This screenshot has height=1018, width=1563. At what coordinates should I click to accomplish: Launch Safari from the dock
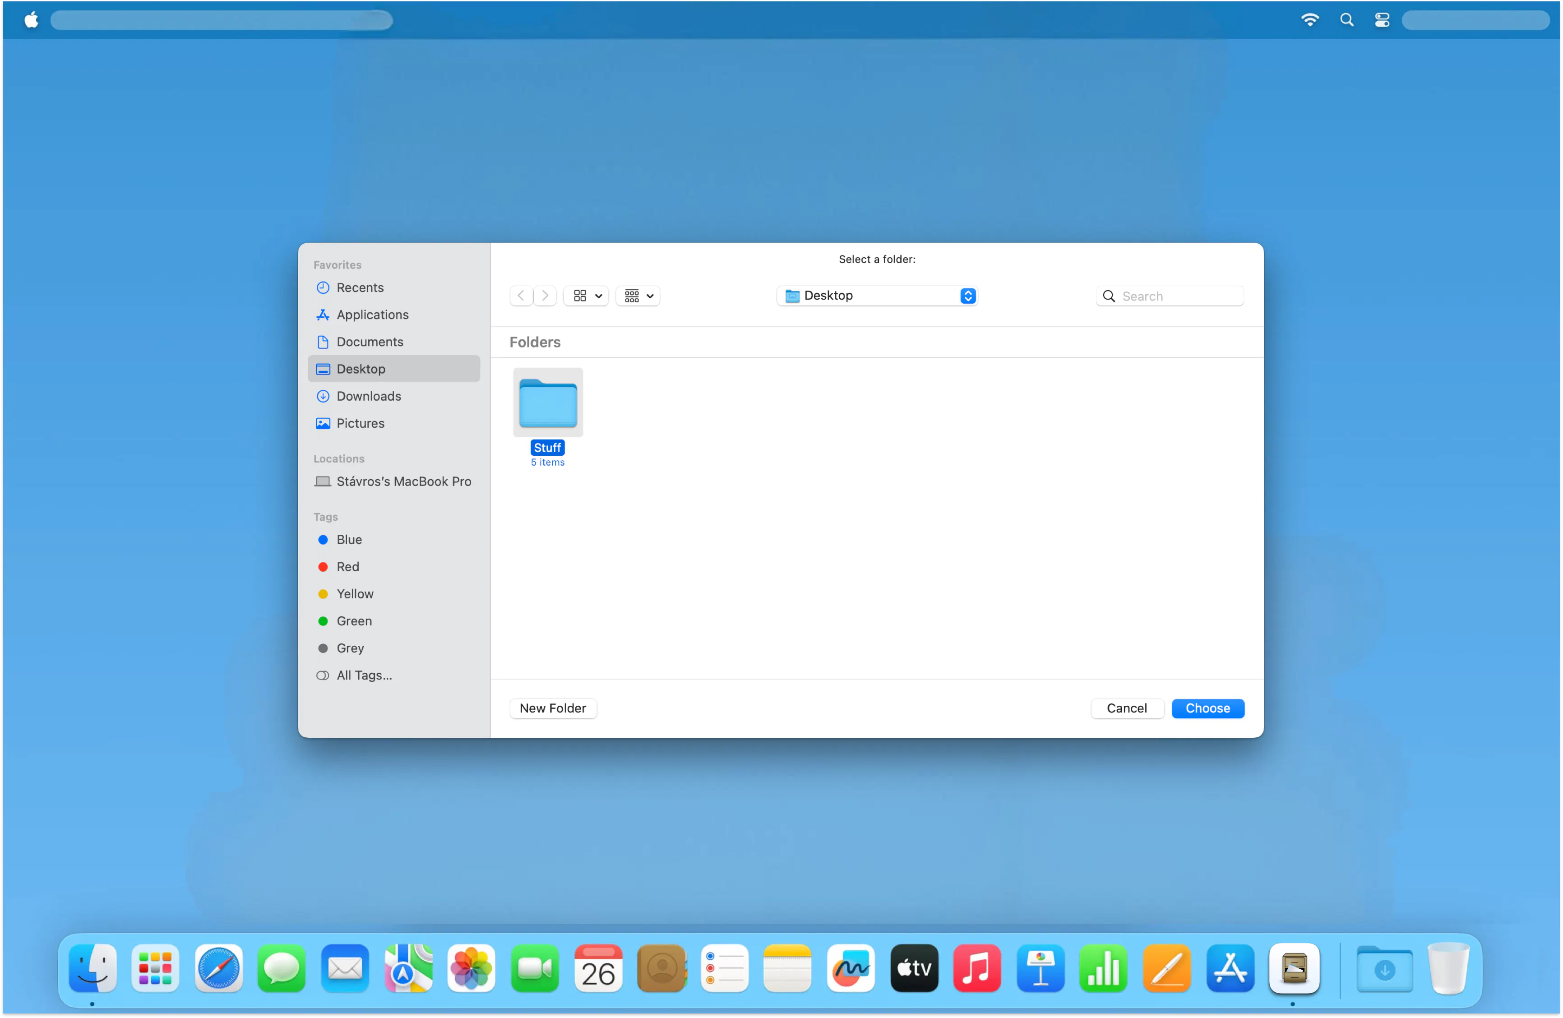[x=219, y=968]
